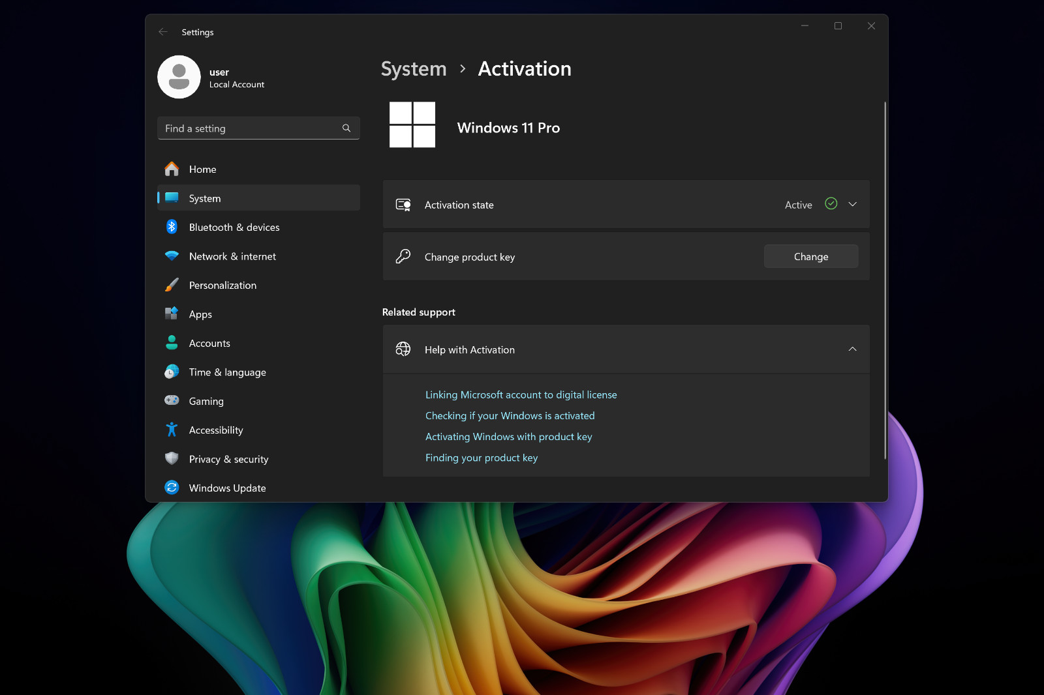This screenshot has width=1044, height=695.
Task: Click the user profile avatar
Action: (x=179, y=77)
